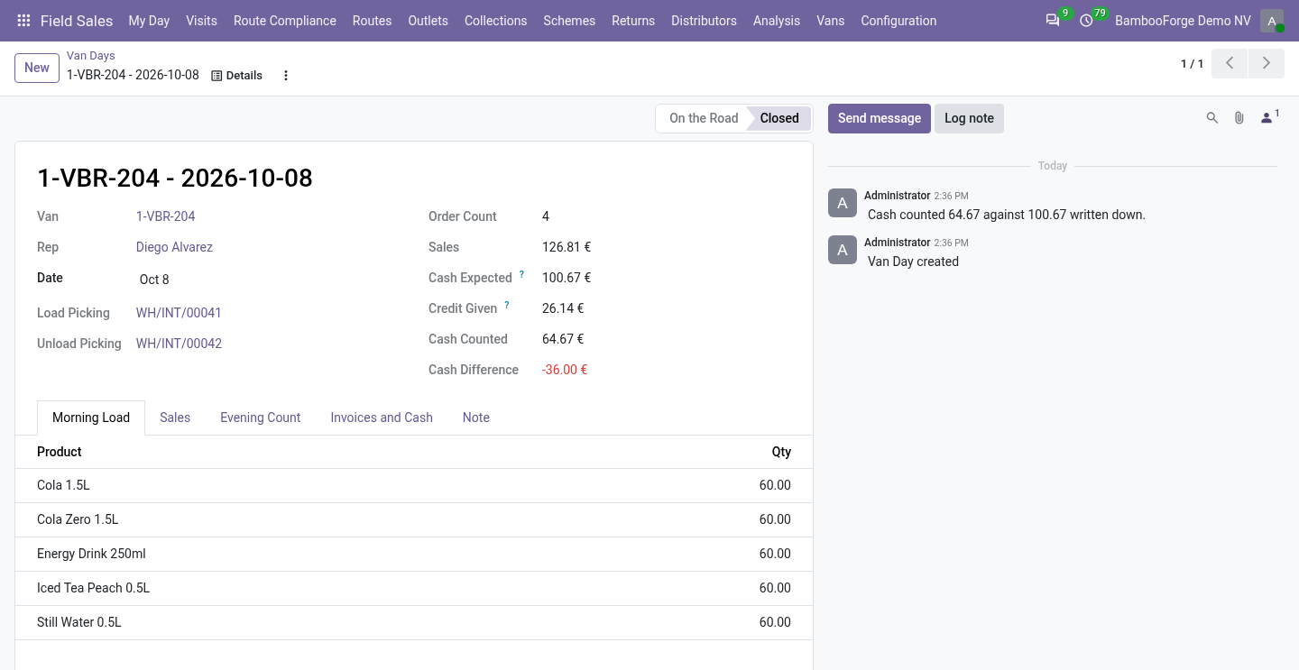The height and width of the screenshot is (670, 1299).
Task: Click the Send message button
Action: (880, 118)
